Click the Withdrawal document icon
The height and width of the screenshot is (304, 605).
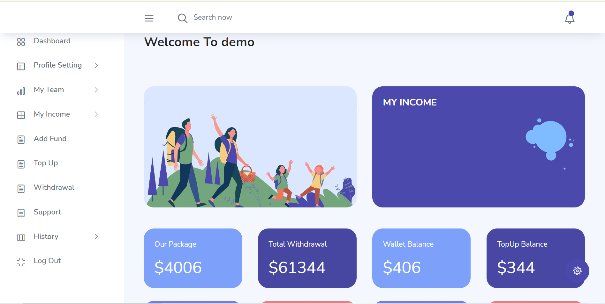(21, 189)
